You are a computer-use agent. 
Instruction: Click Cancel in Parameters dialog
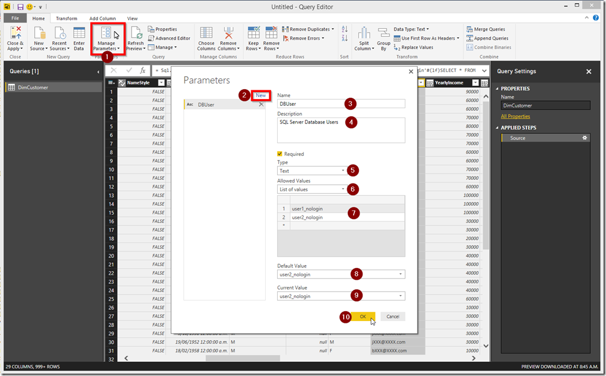tap(393, 316)
